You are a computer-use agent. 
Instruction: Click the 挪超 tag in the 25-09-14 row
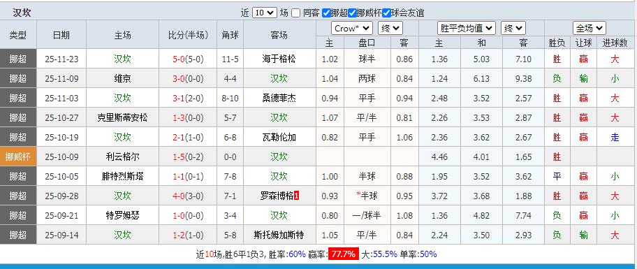click(18, 235)
